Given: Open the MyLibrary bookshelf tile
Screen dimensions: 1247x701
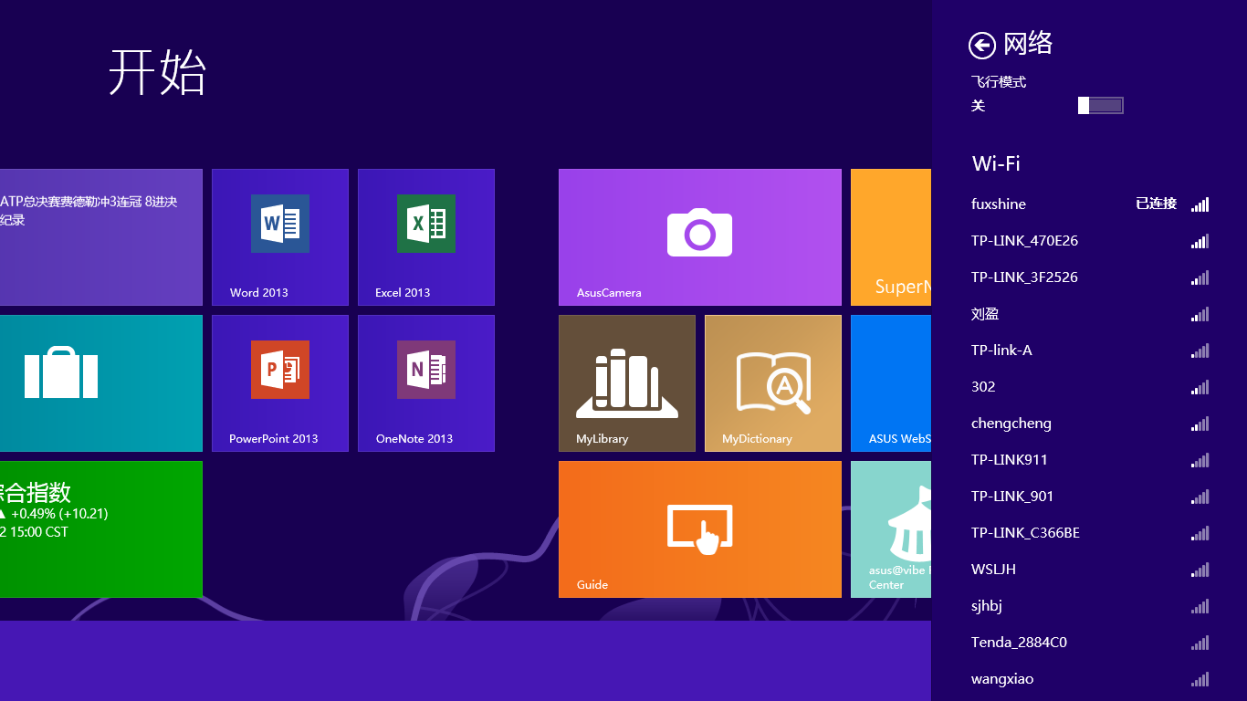Looking at the screenshot, I should click(626, 382).
